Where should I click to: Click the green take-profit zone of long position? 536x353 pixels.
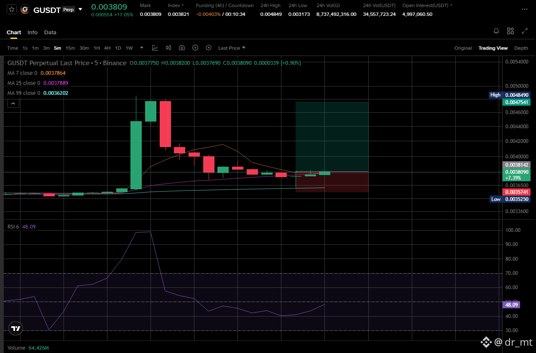[x=332, y=137]
